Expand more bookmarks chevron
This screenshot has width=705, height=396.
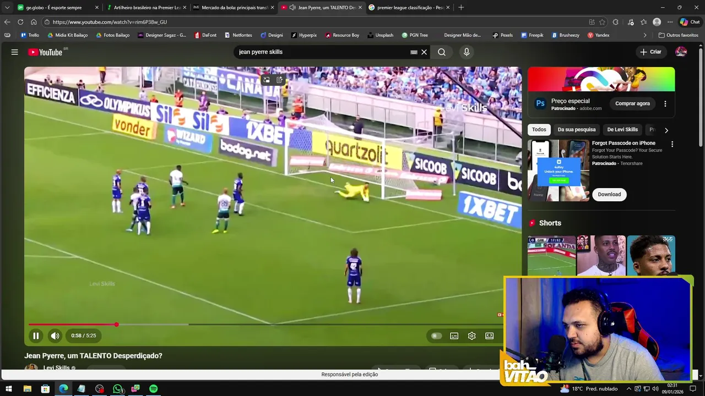[645, 35]
